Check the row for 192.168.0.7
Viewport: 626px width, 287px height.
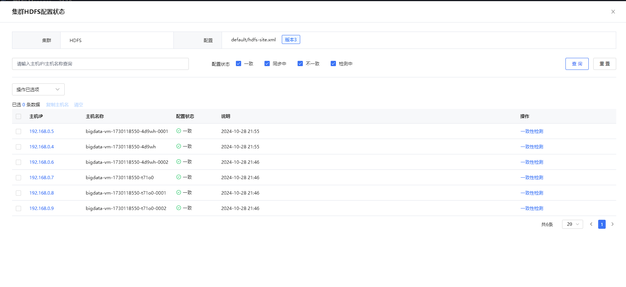coord(18,178)
